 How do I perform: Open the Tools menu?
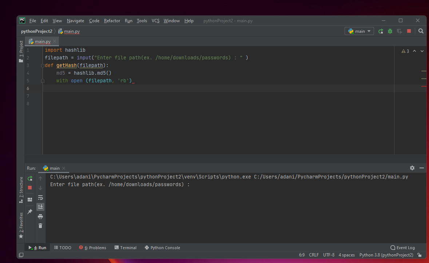tap(142, 21)
